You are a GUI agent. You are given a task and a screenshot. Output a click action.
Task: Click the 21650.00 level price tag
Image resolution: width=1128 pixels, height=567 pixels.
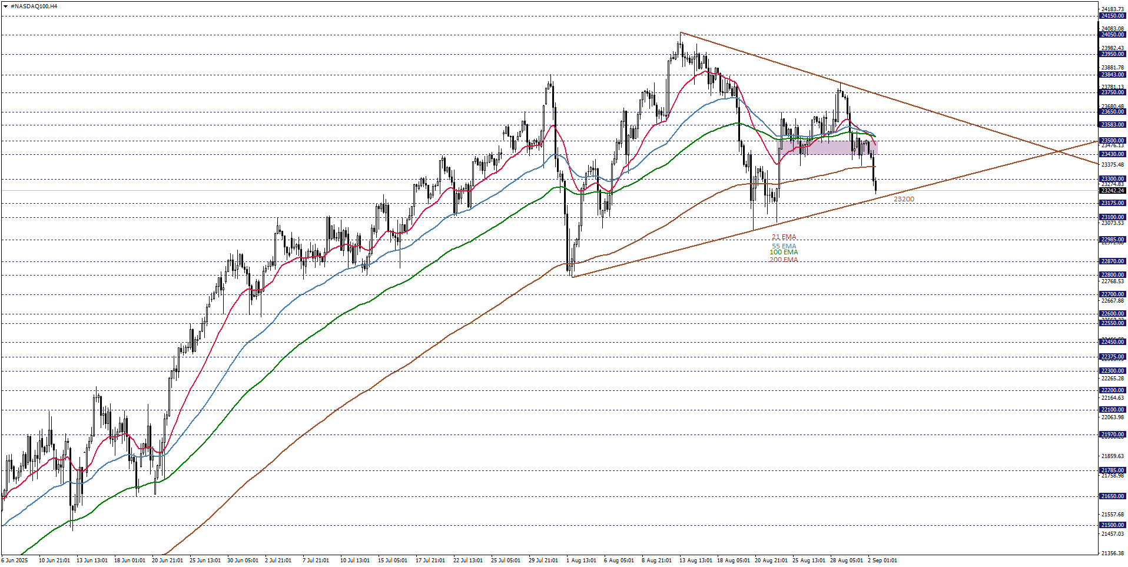coord(1113,496)
